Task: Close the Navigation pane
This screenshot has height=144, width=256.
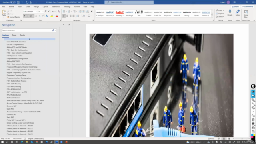Action: pos(69,25)
